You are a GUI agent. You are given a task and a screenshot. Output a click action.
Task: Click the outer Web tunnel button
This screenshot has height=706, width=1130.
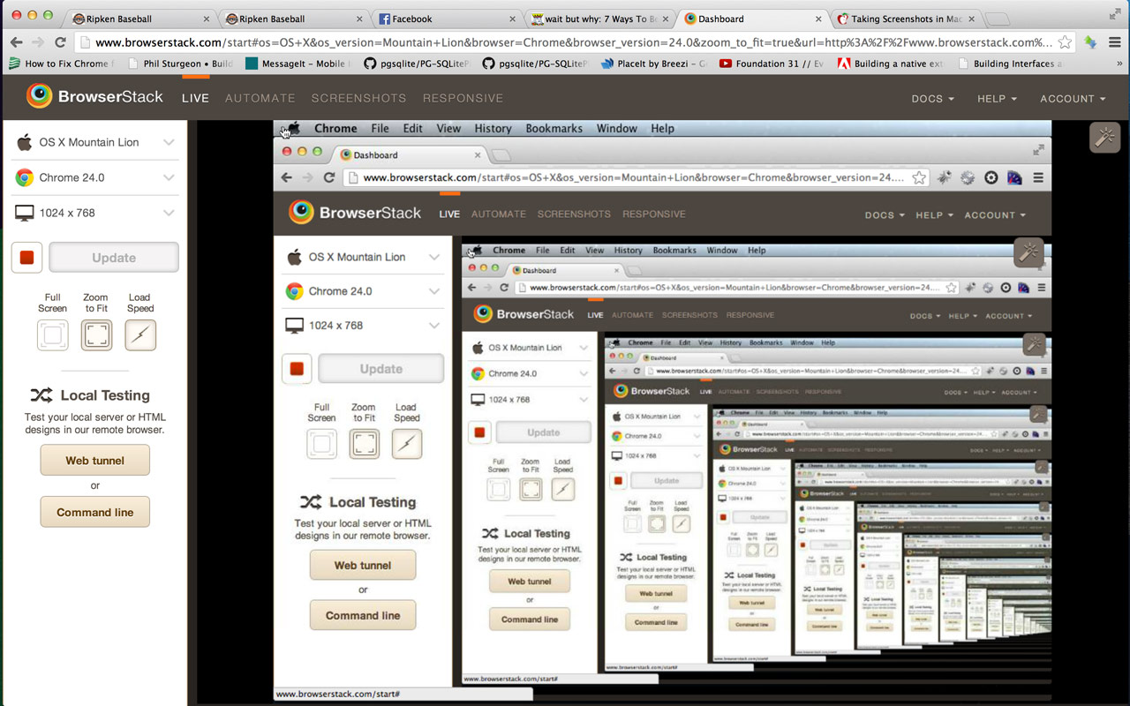click(95, 461)
